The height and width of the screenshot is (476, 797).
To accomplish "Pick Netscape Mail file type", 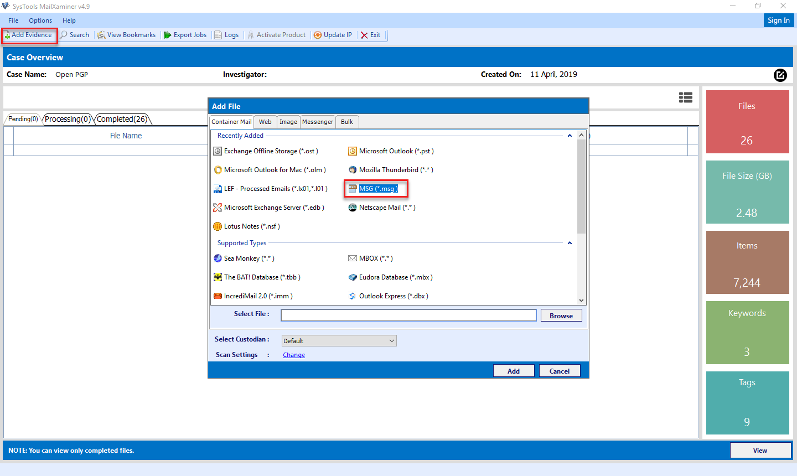I will tap(382, 208).
